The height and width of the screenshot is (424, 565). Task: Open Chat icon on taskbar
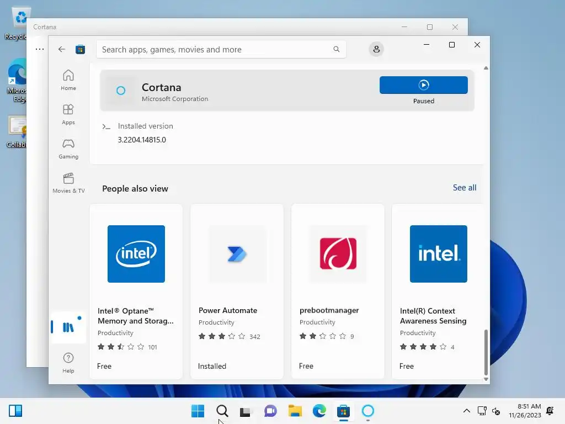[x=270, y=411]
